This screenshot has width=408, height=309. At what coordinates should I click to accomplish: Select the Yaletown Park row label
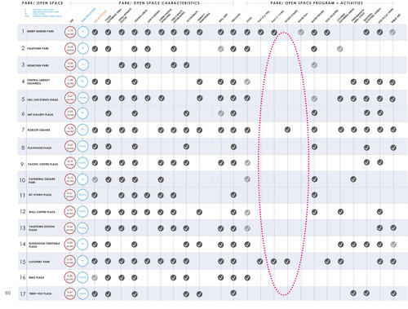coord(38,48)
